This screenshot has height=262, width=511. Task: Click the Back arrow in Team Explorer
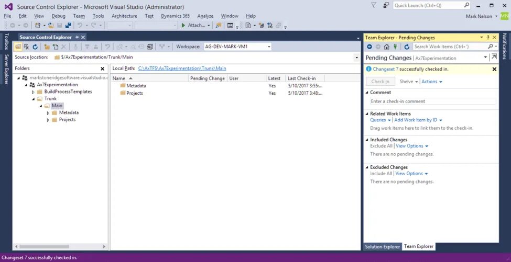369,47
